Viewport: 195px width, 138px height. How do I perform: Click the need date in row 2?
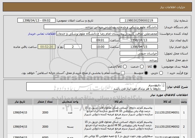[x=20, y=127]
